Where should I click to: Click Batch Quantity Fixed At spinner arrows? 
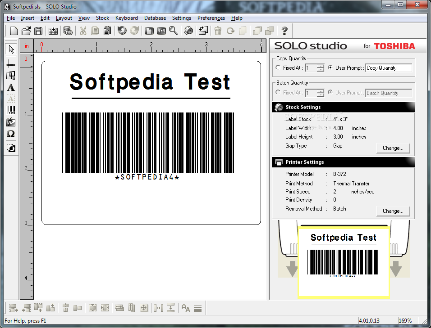[x=321, y=93]
